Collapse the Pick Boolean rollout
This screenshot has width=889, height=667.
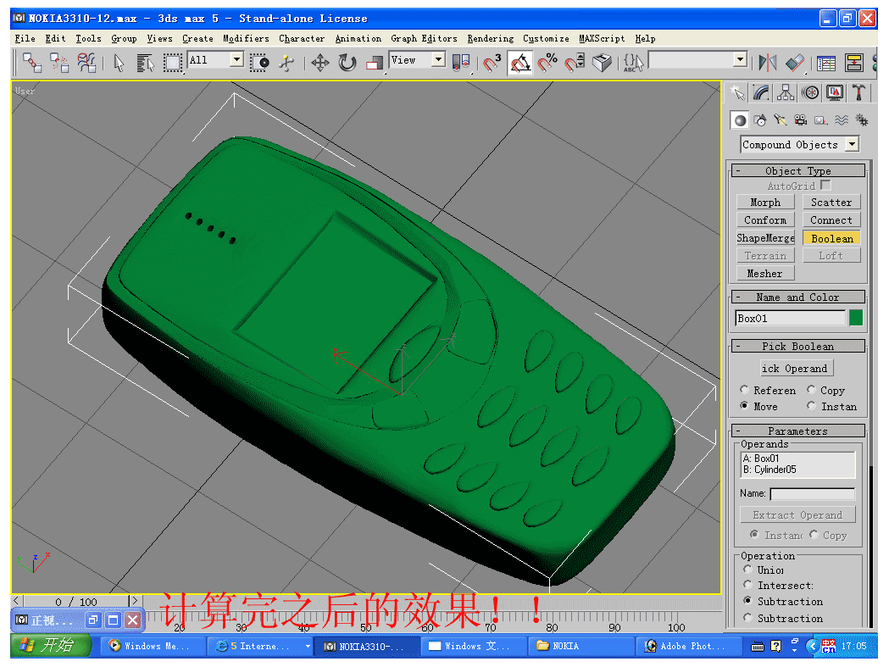pyautogui.click(x=797, y=346)
